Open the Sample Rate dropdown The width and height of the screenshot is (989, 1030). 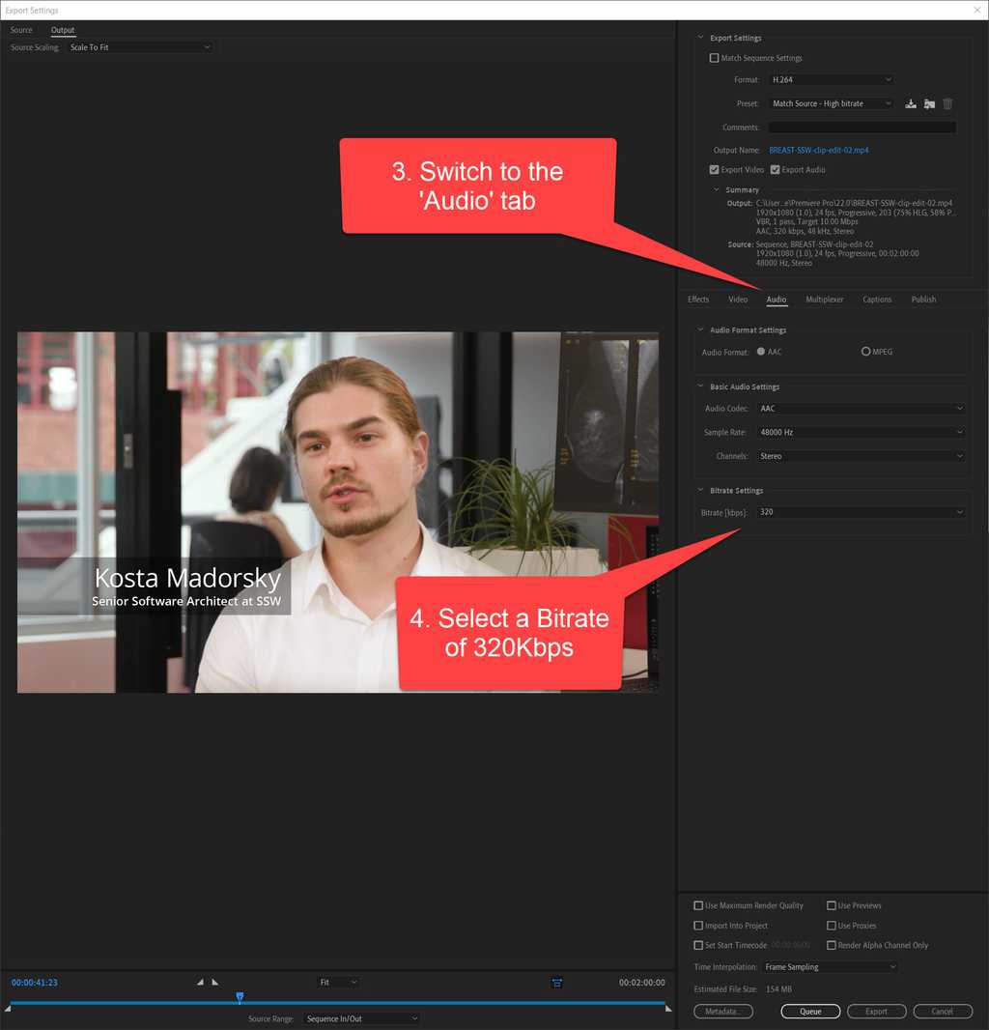click(861, 432)
